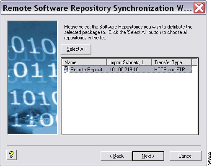This screenshot has height=166, width=212.
Task: Click the 10.100.219.10 subnet value
Action: 124,70
